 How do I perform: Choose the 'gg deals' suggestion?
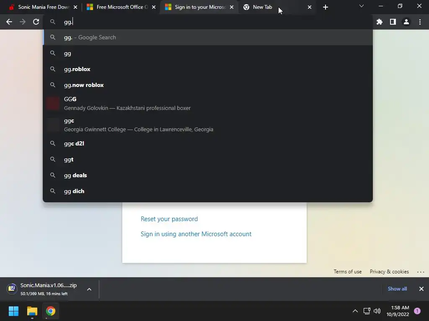tap(208, 175)
